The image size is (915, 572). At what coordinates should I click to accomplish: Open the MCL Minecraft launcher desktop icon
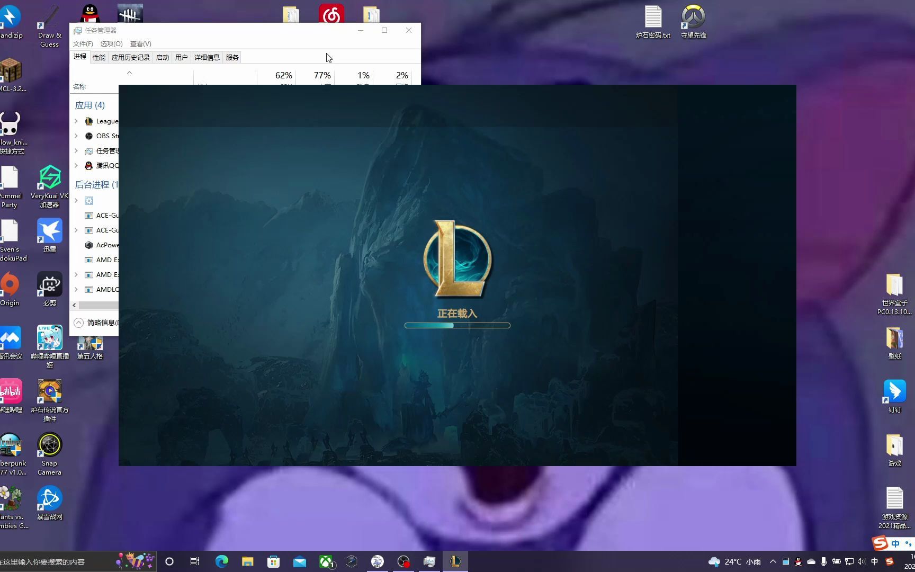coord(11,75)
